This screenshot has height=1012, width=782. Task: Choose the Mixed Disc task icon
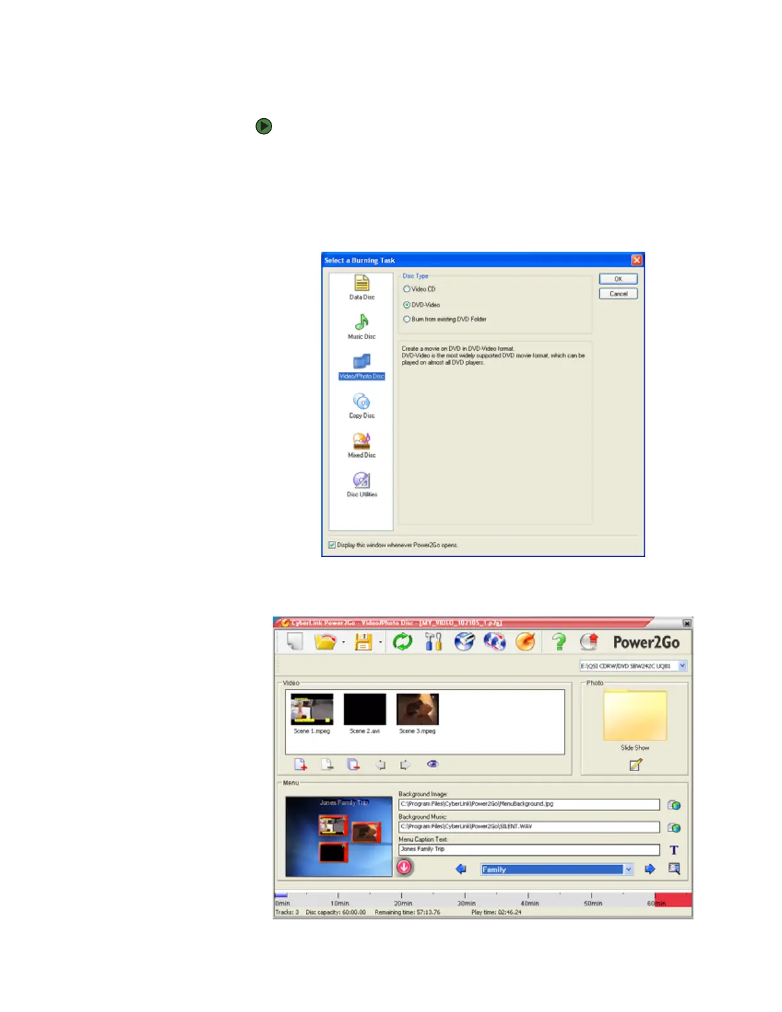click(x=362, y=445)
